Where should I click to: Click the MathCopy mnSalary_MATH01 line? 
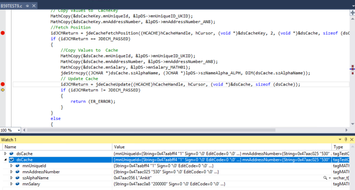pyautogui.click(x=125, y=67)
